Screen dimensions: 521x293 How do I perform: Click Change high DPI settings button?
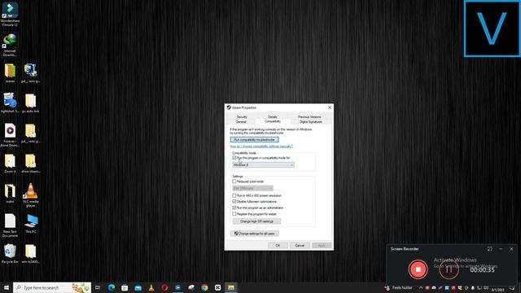coord(257,221)
